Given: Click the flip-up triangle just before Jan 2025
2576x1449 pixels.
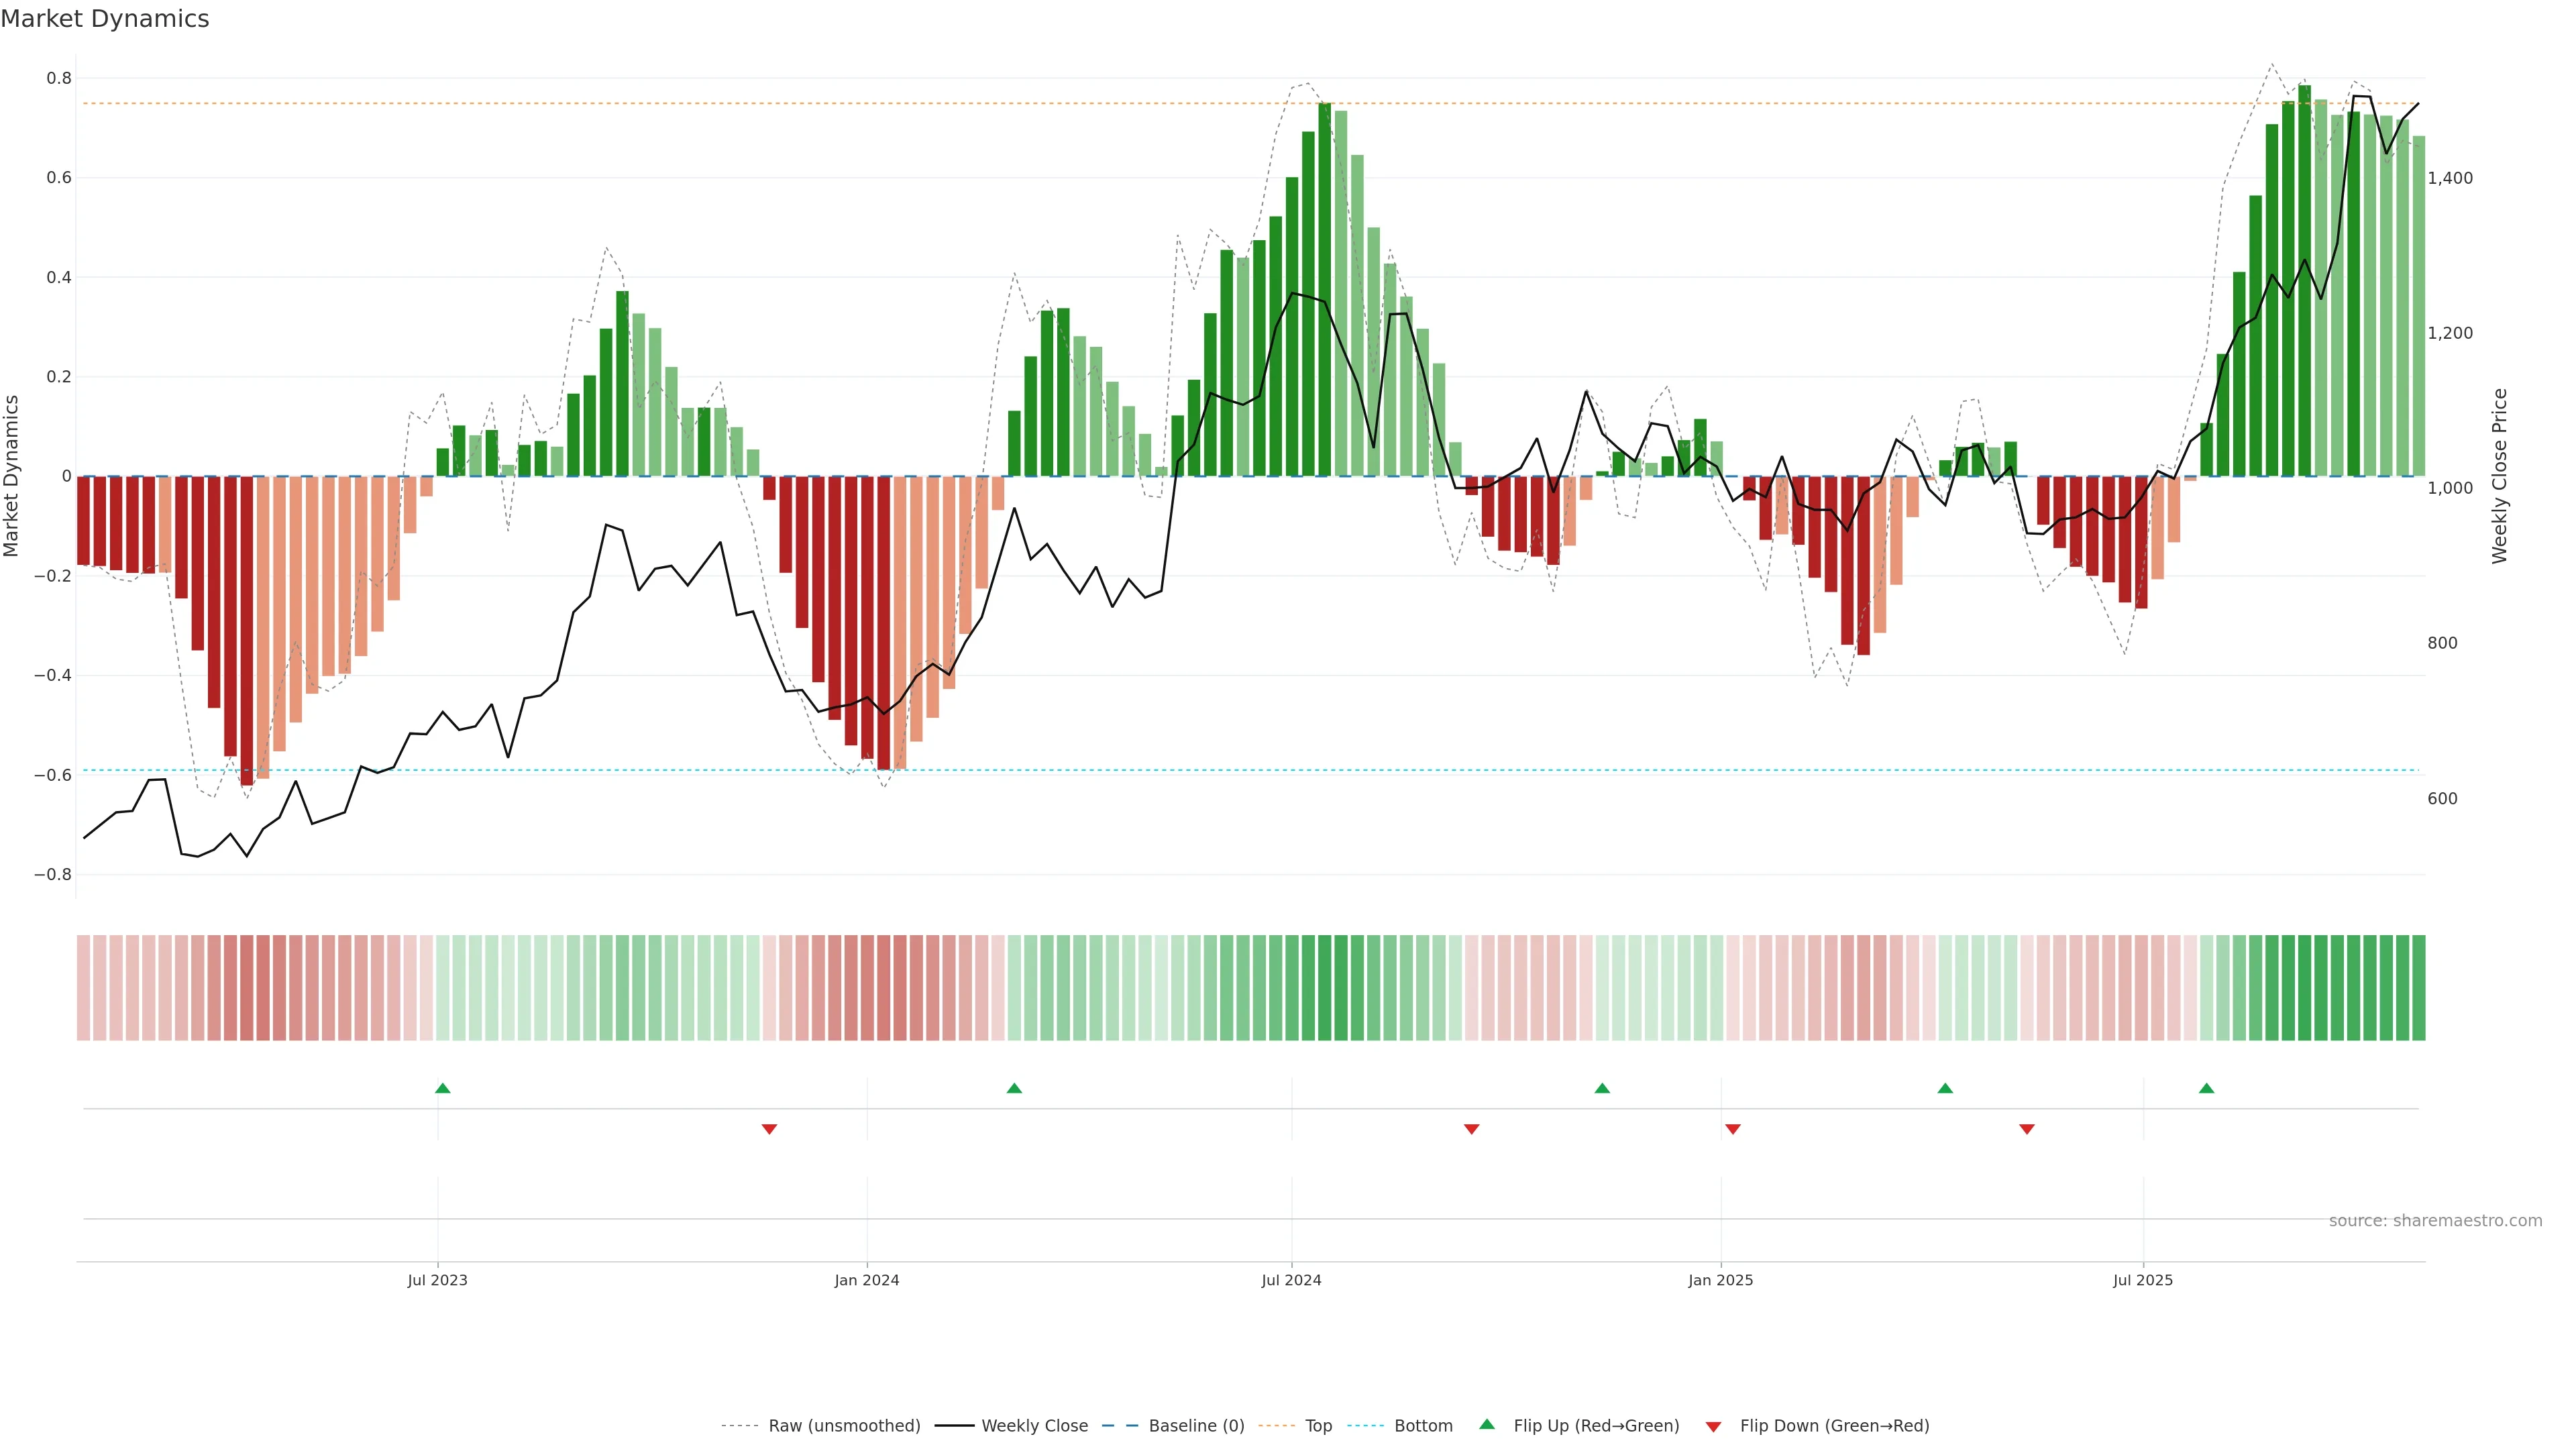Looking at the screenshot, I should click(1602, 1088).
